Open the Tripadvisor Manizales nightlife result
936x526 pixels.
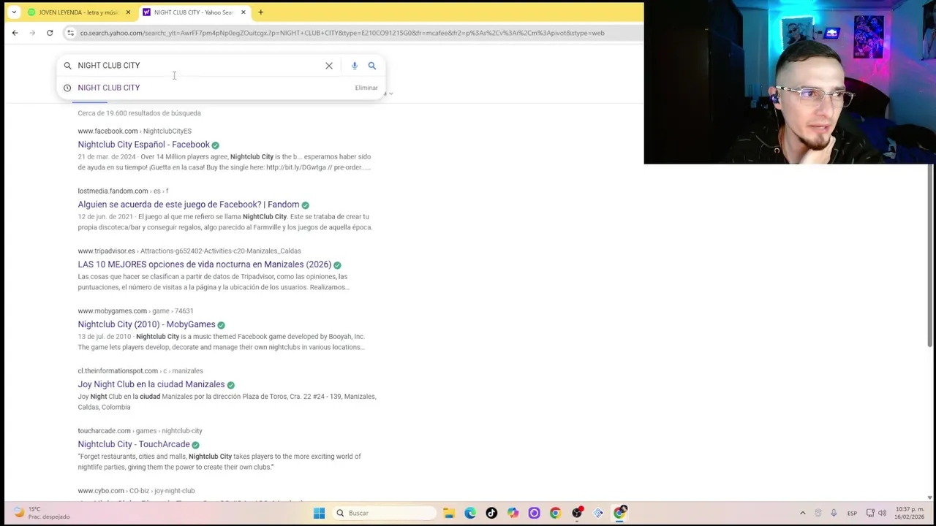tap(205, 264)
